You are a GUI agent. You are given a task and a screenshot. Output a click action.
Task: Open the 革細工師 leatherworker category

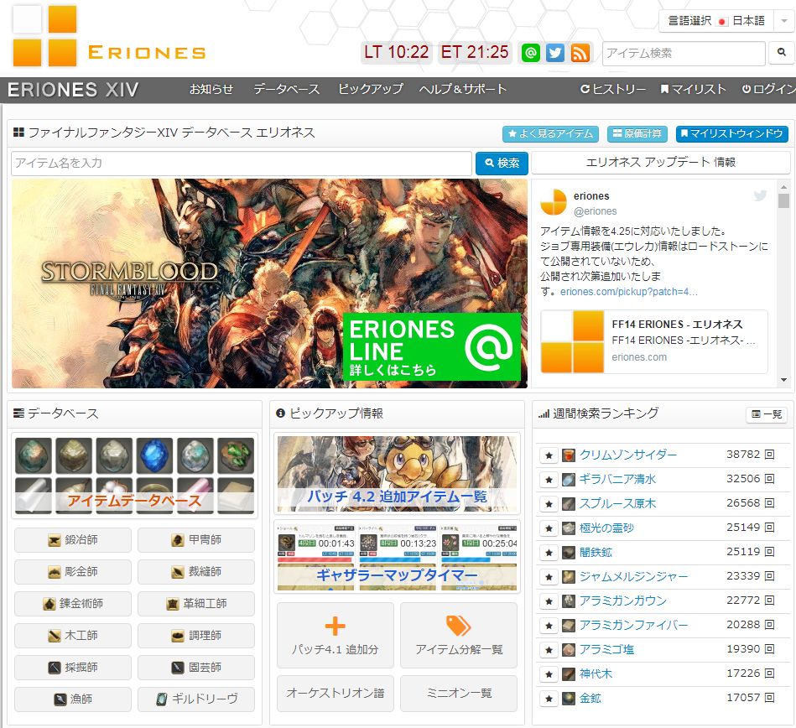pyautogui.click(x=196, y=604)
